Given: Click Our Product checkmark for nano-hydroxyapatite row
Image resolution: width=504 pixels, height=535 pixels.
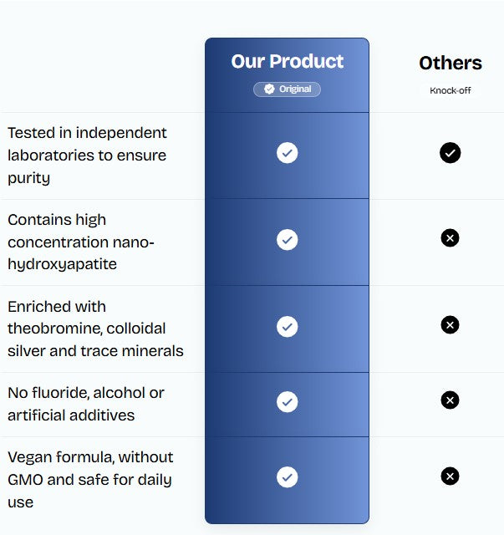Looking at the screenshot, I should (287, 240).
